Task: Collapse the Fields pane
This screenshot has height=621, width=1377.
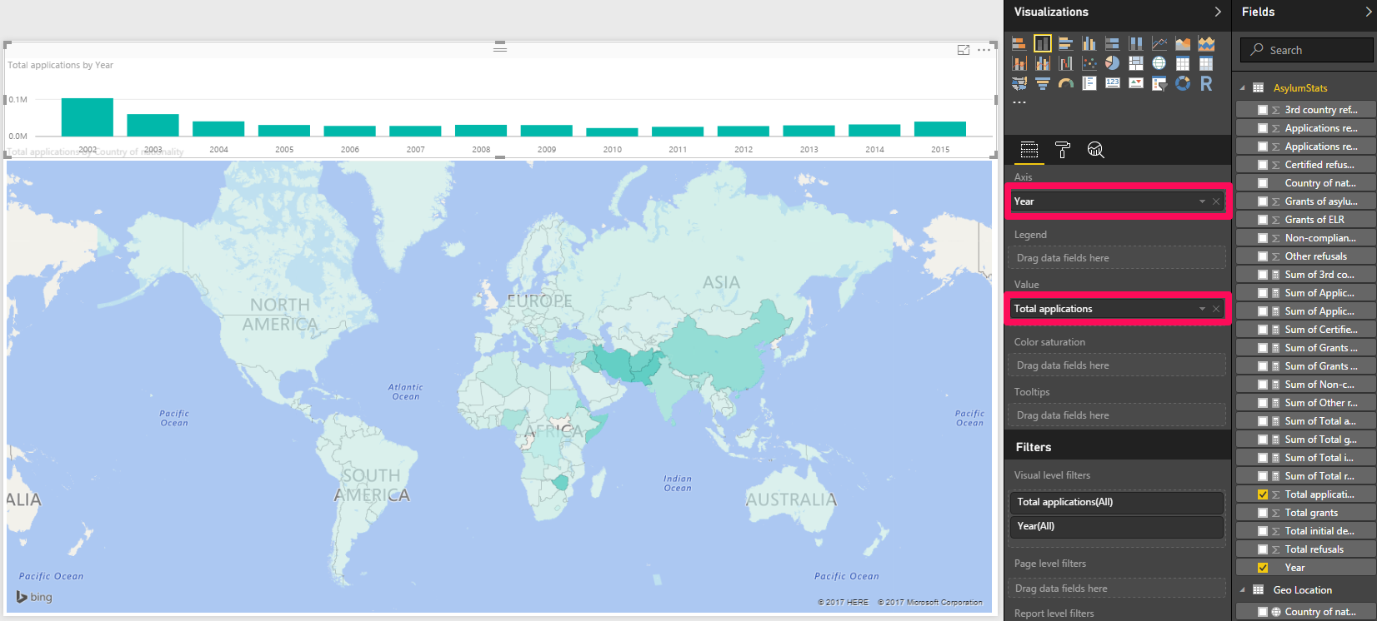Action: [x=1369, y=12]
